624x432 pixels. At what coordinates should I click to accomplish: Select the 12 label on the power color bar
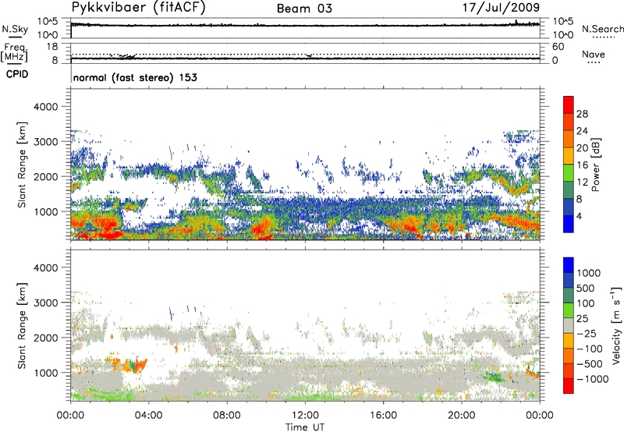(x=582, y=182)
